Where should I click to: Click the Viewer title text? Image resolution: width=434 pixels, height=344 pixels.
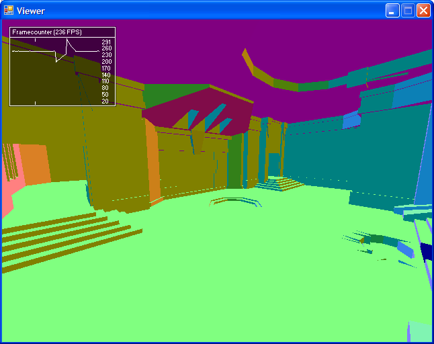coord(31,11)
